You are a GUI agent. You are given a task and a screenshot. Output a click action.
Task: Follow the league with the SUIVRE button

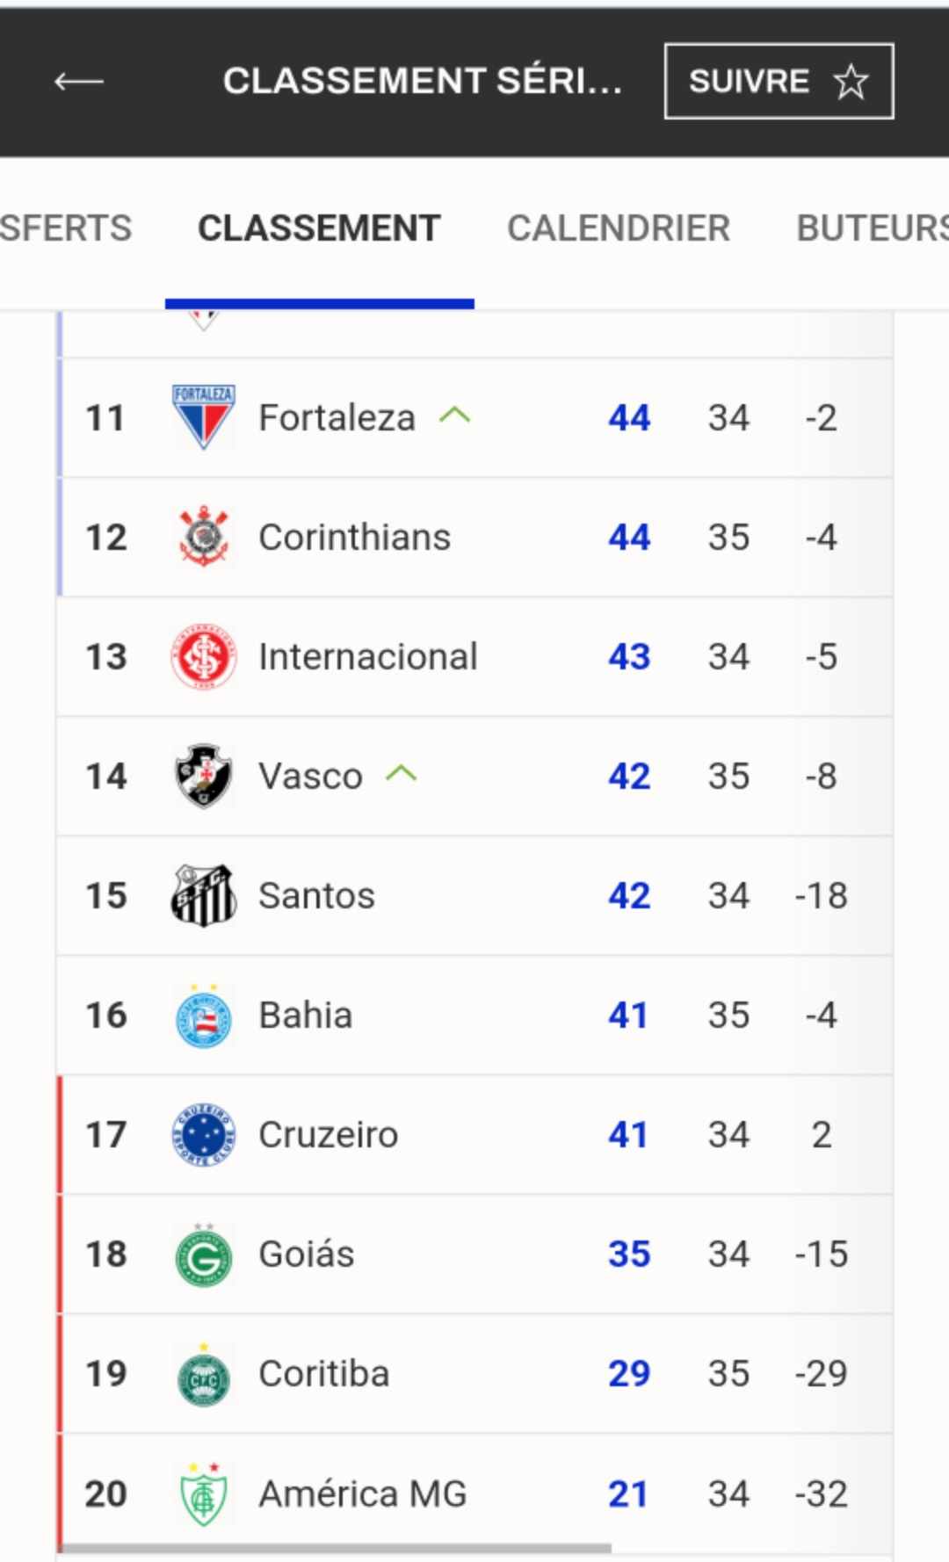[x=779, y=81]
